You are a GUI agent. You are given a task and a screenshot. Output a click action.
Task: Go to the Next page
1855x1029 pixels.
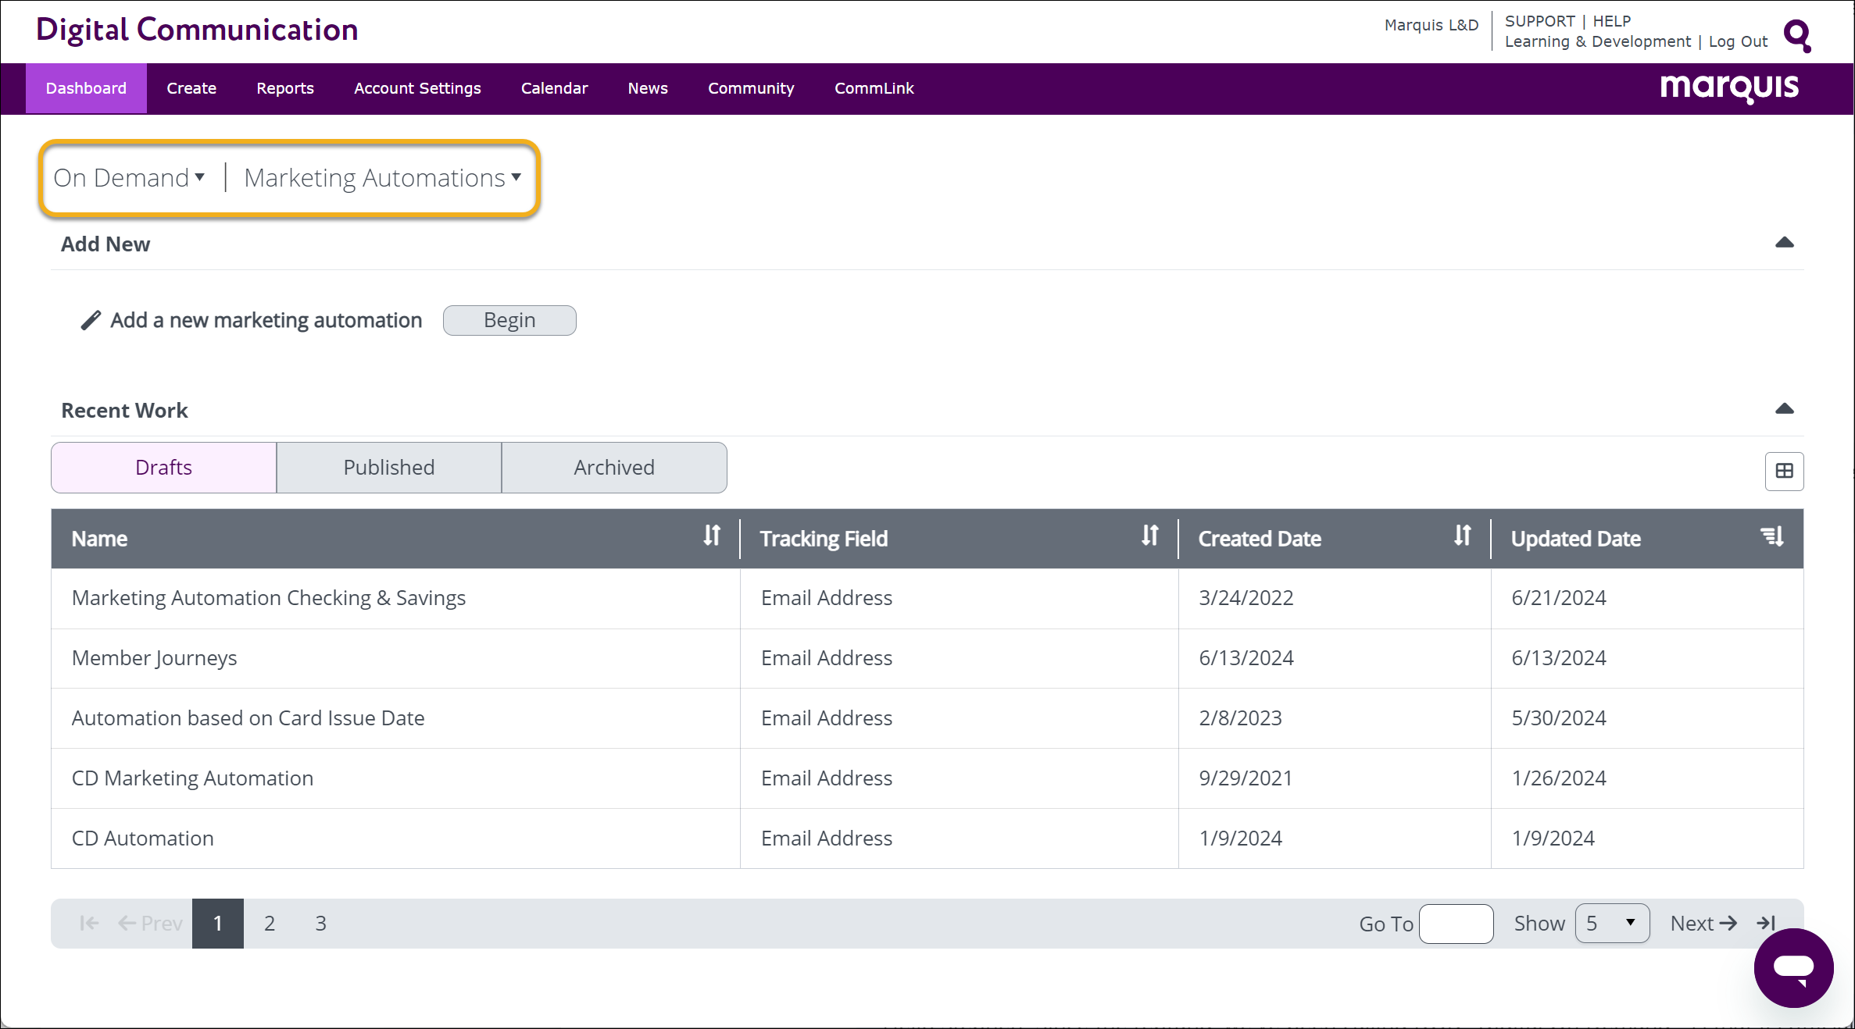point(1703,924)
